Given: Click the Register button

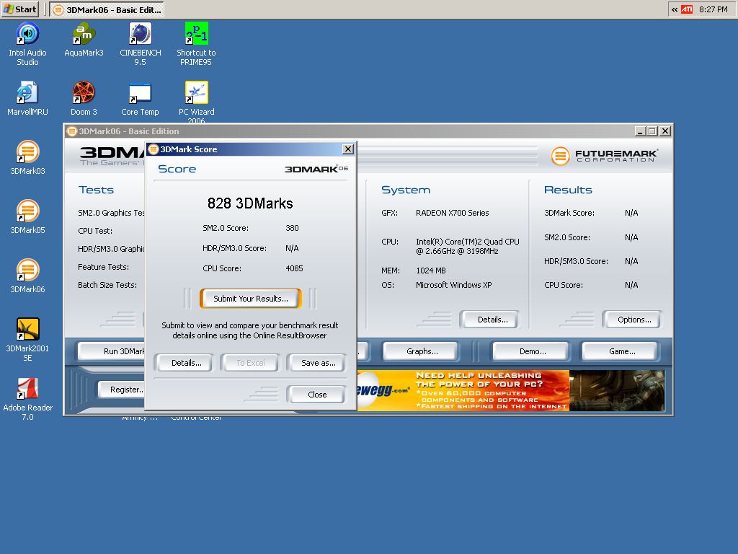Looking at the screenshot, I should pos(123,390).
